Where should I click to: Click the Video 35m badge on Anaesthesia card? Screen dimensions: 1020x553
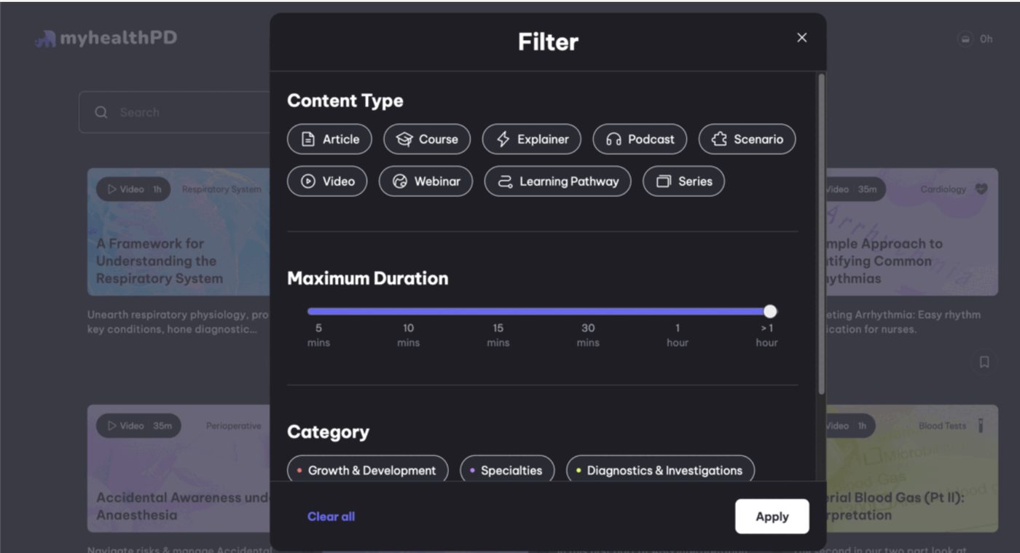pos(138,426)
